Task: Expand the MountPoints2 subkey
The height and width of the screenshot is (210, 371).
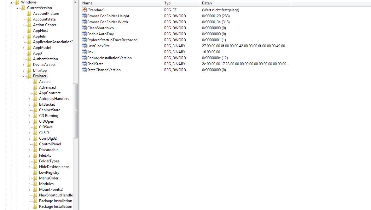Action: [x=29, y=190]
